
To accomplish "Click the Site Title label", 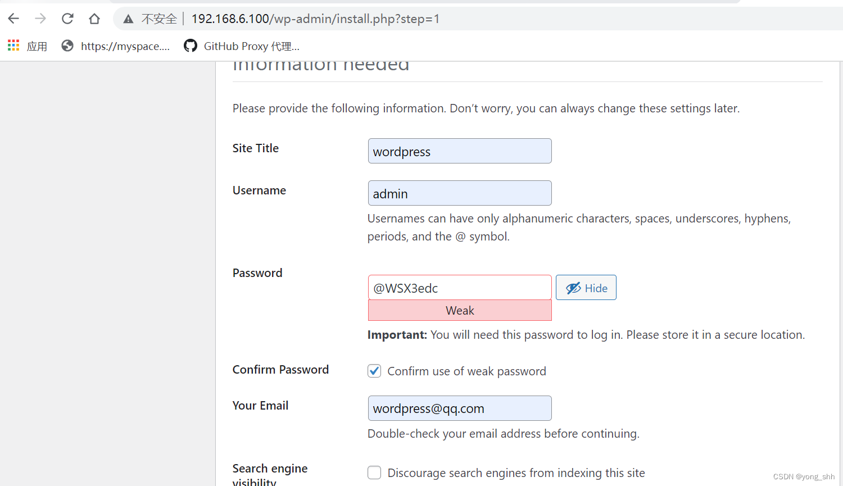I will pyautogui.click(x=256, y=148).
